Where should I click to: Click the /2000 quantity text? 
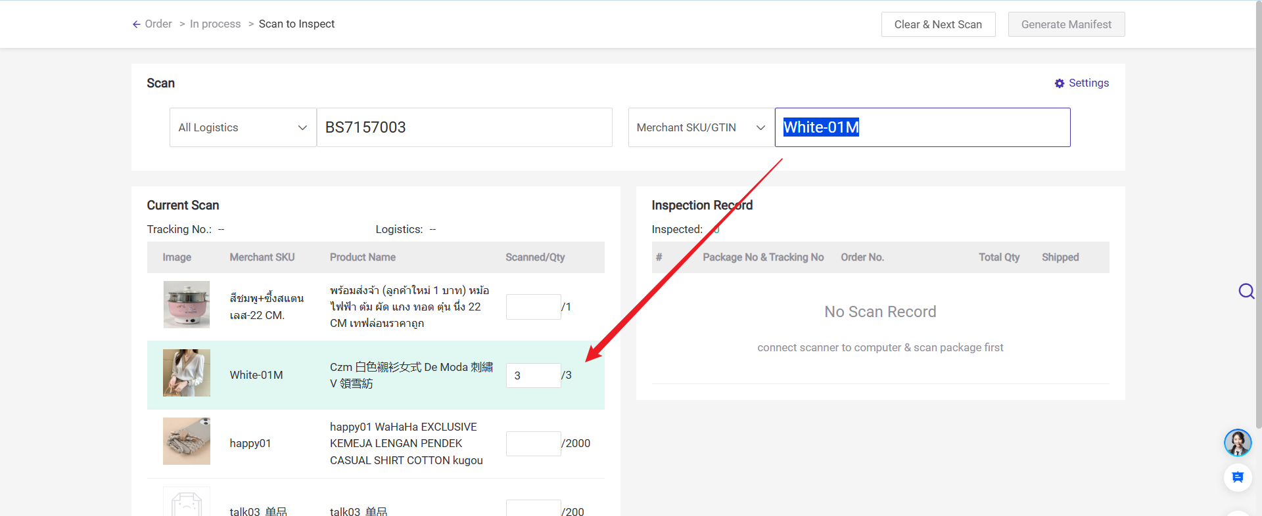pos(576,443)
